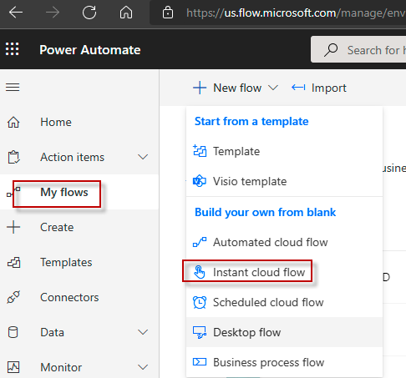Click the Connectors plug icon
The height and width of the screenshot is (378, 406).
(x=13, y=297)
